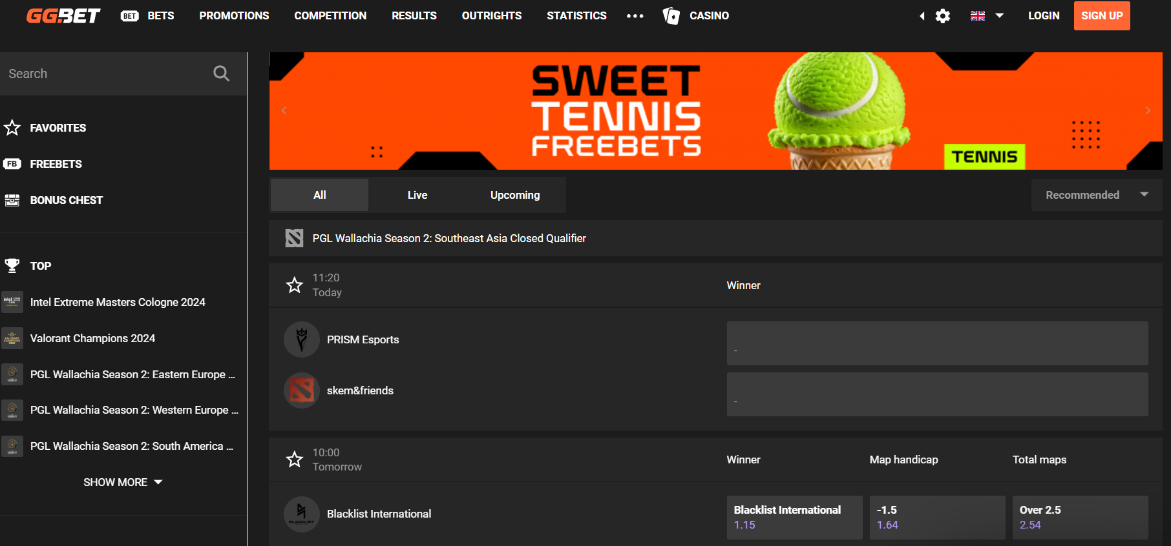The width and height of the screenshot is (1171, 546).
Task: Expand the Recommended sort dropdown
Action: 1096,195
